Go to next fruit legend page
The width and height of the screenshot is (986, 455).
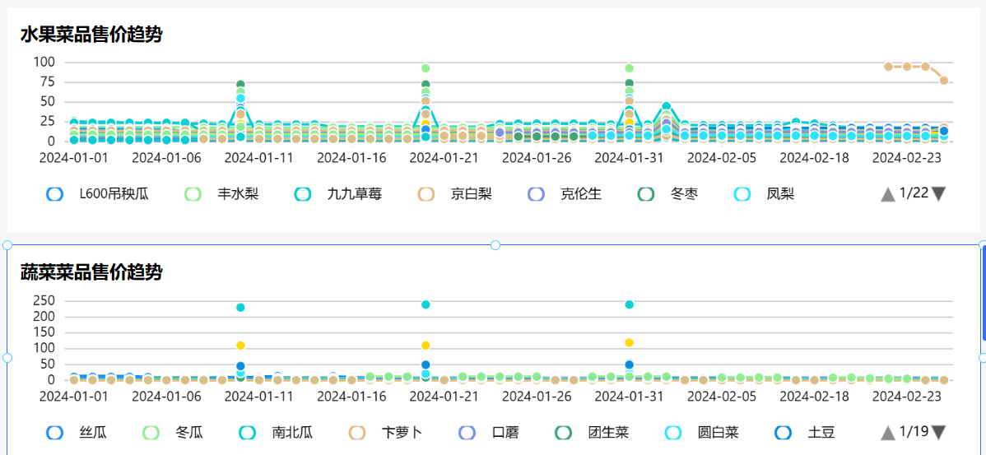point(938,194)
